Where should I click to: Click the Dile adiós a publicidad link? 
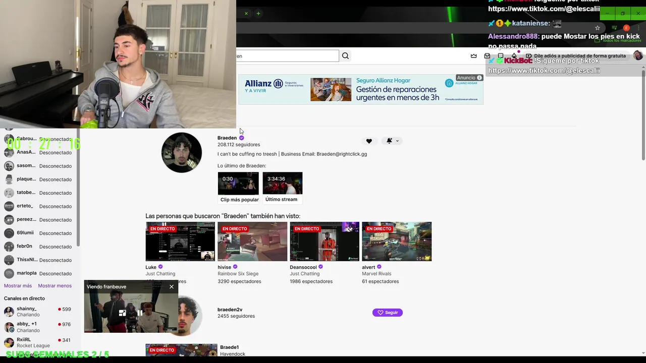[x=580, y=56]
